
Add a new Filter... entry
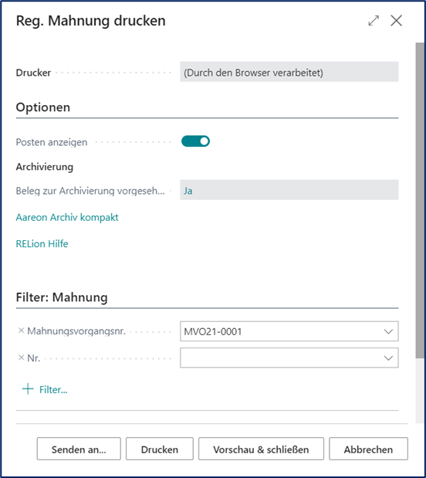tap(53, 390)
